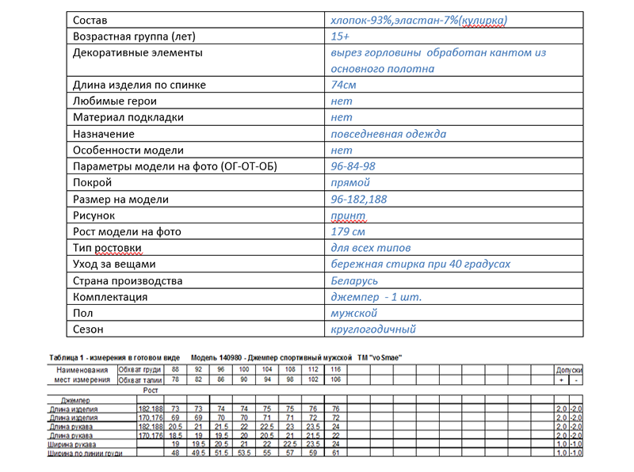Screen dimensions: 634x472
Task: Select the value "для всех типов"
Action: (x=370, y=248)
